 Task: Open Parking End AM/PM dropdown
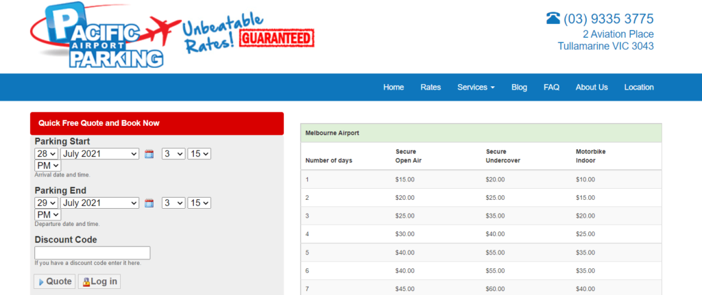(48, 215)
